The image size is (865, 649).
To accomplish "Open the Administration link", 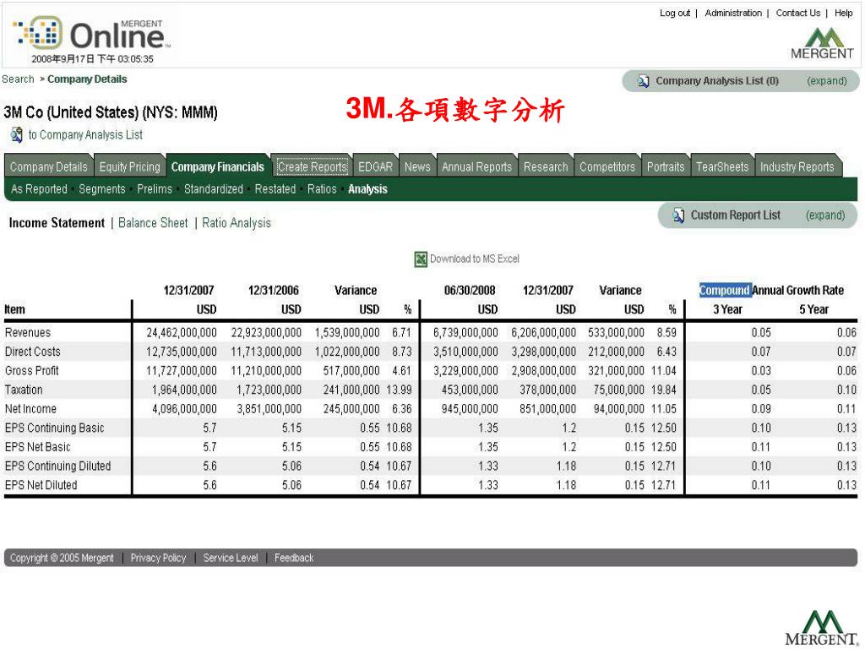I will (733, 13).
